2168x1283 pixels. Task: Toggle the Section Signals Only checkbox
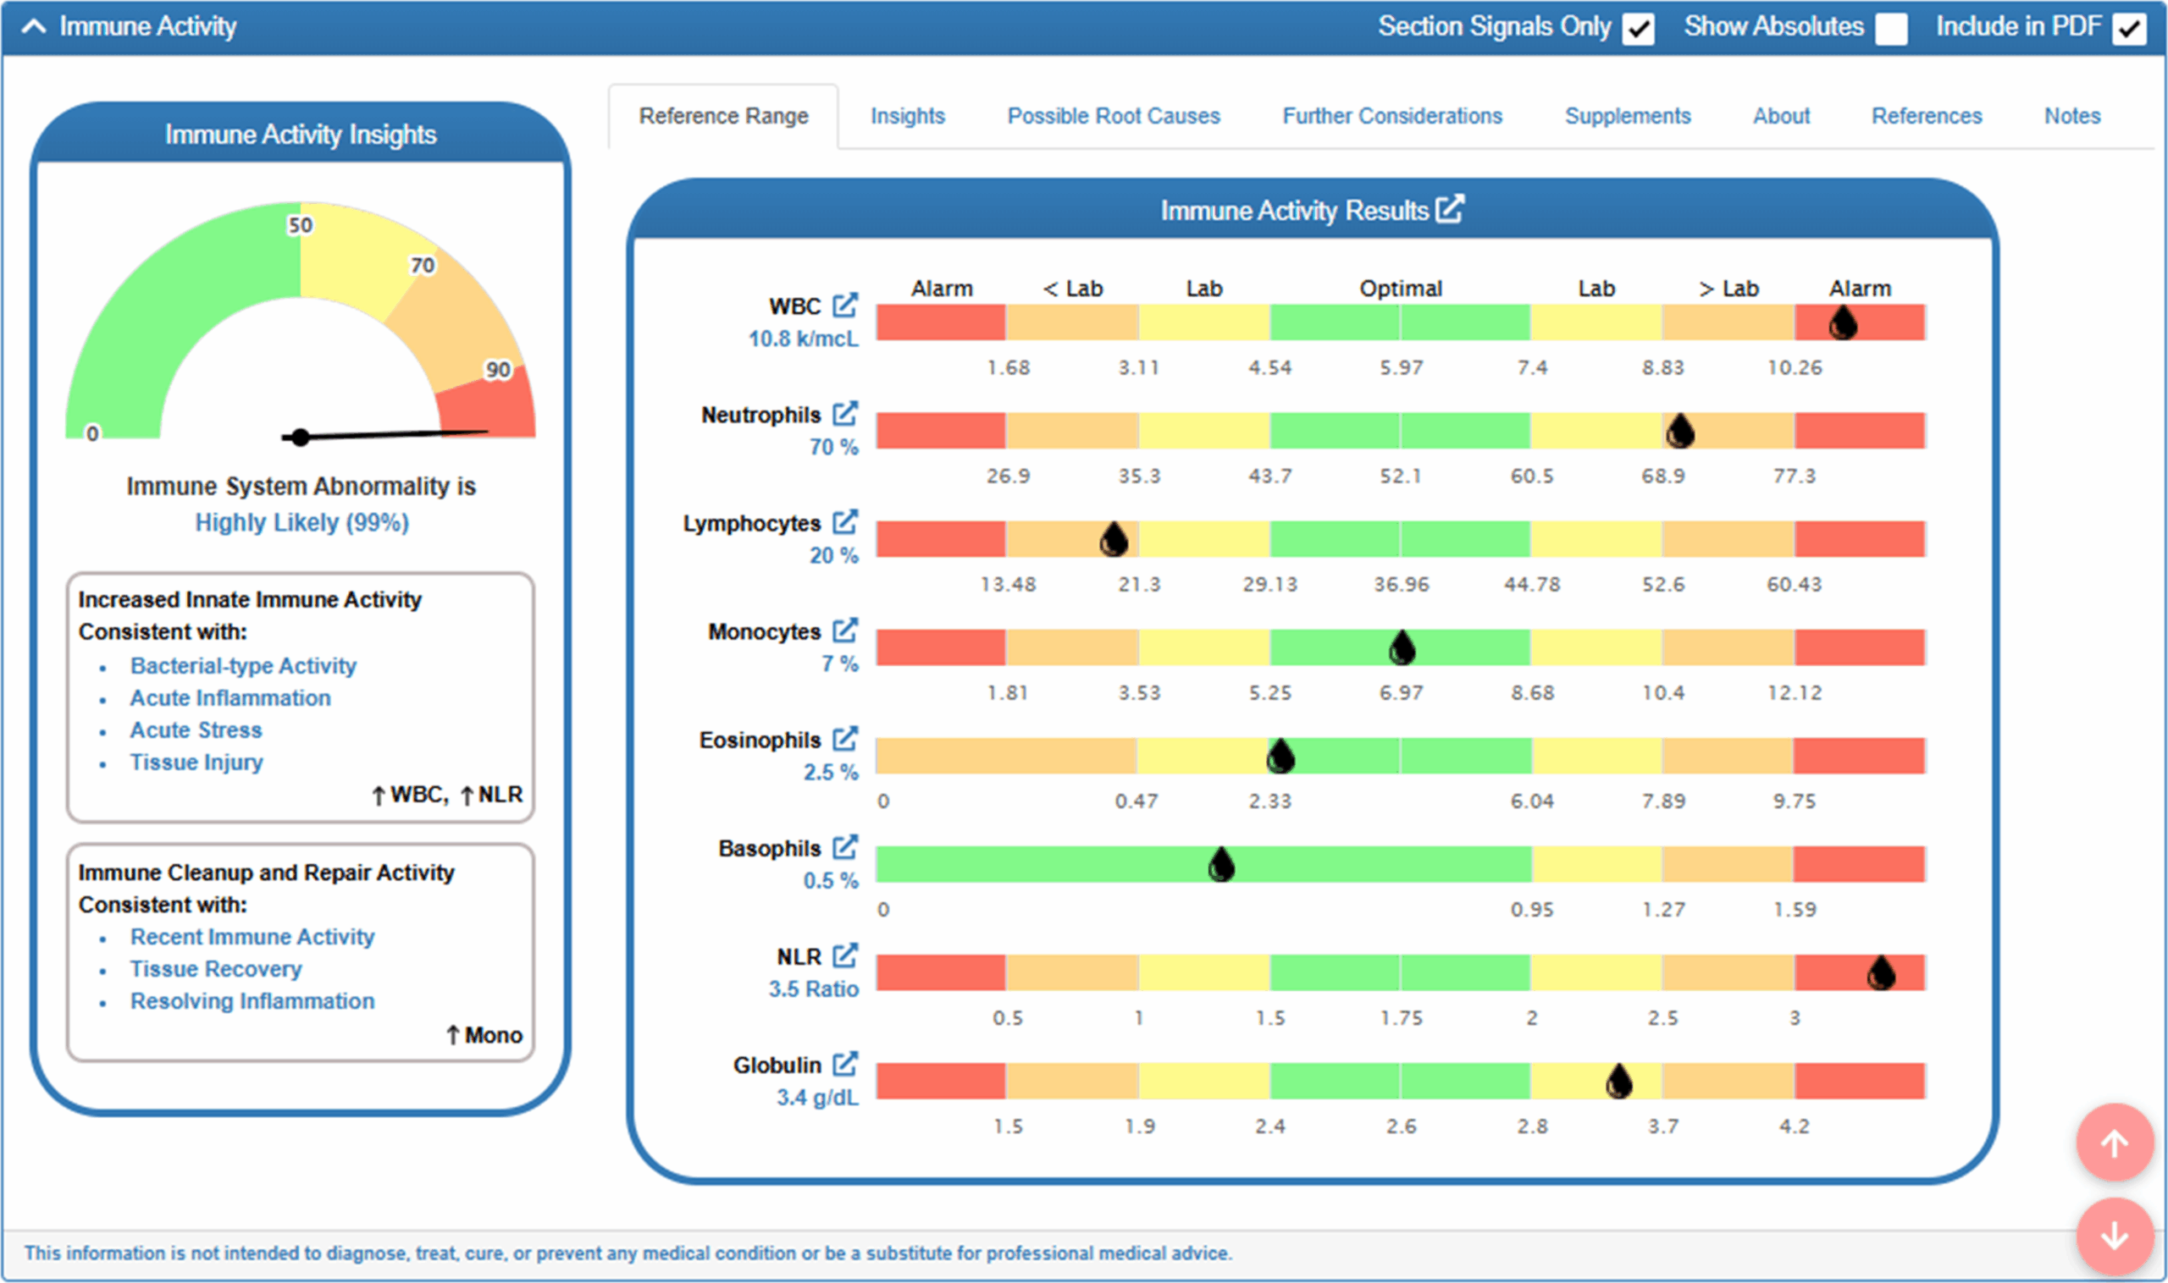pyautogui.click(x=1638, y=29)
